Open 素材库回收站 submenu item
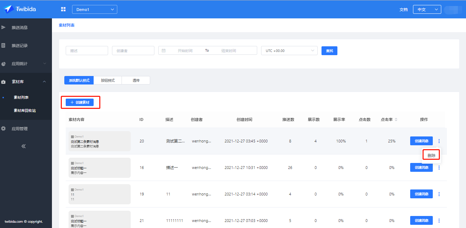Screen dimensions: 466x228 (25, 110)
